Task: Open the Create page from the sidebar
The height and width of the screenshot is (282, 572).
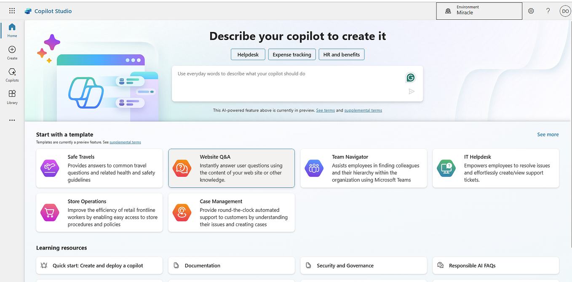Action: pos(12,51)
